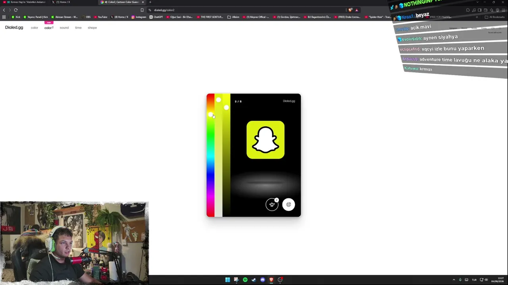Open a new browser tab
This screenshot has height=285, width=508.
point(150,2)
